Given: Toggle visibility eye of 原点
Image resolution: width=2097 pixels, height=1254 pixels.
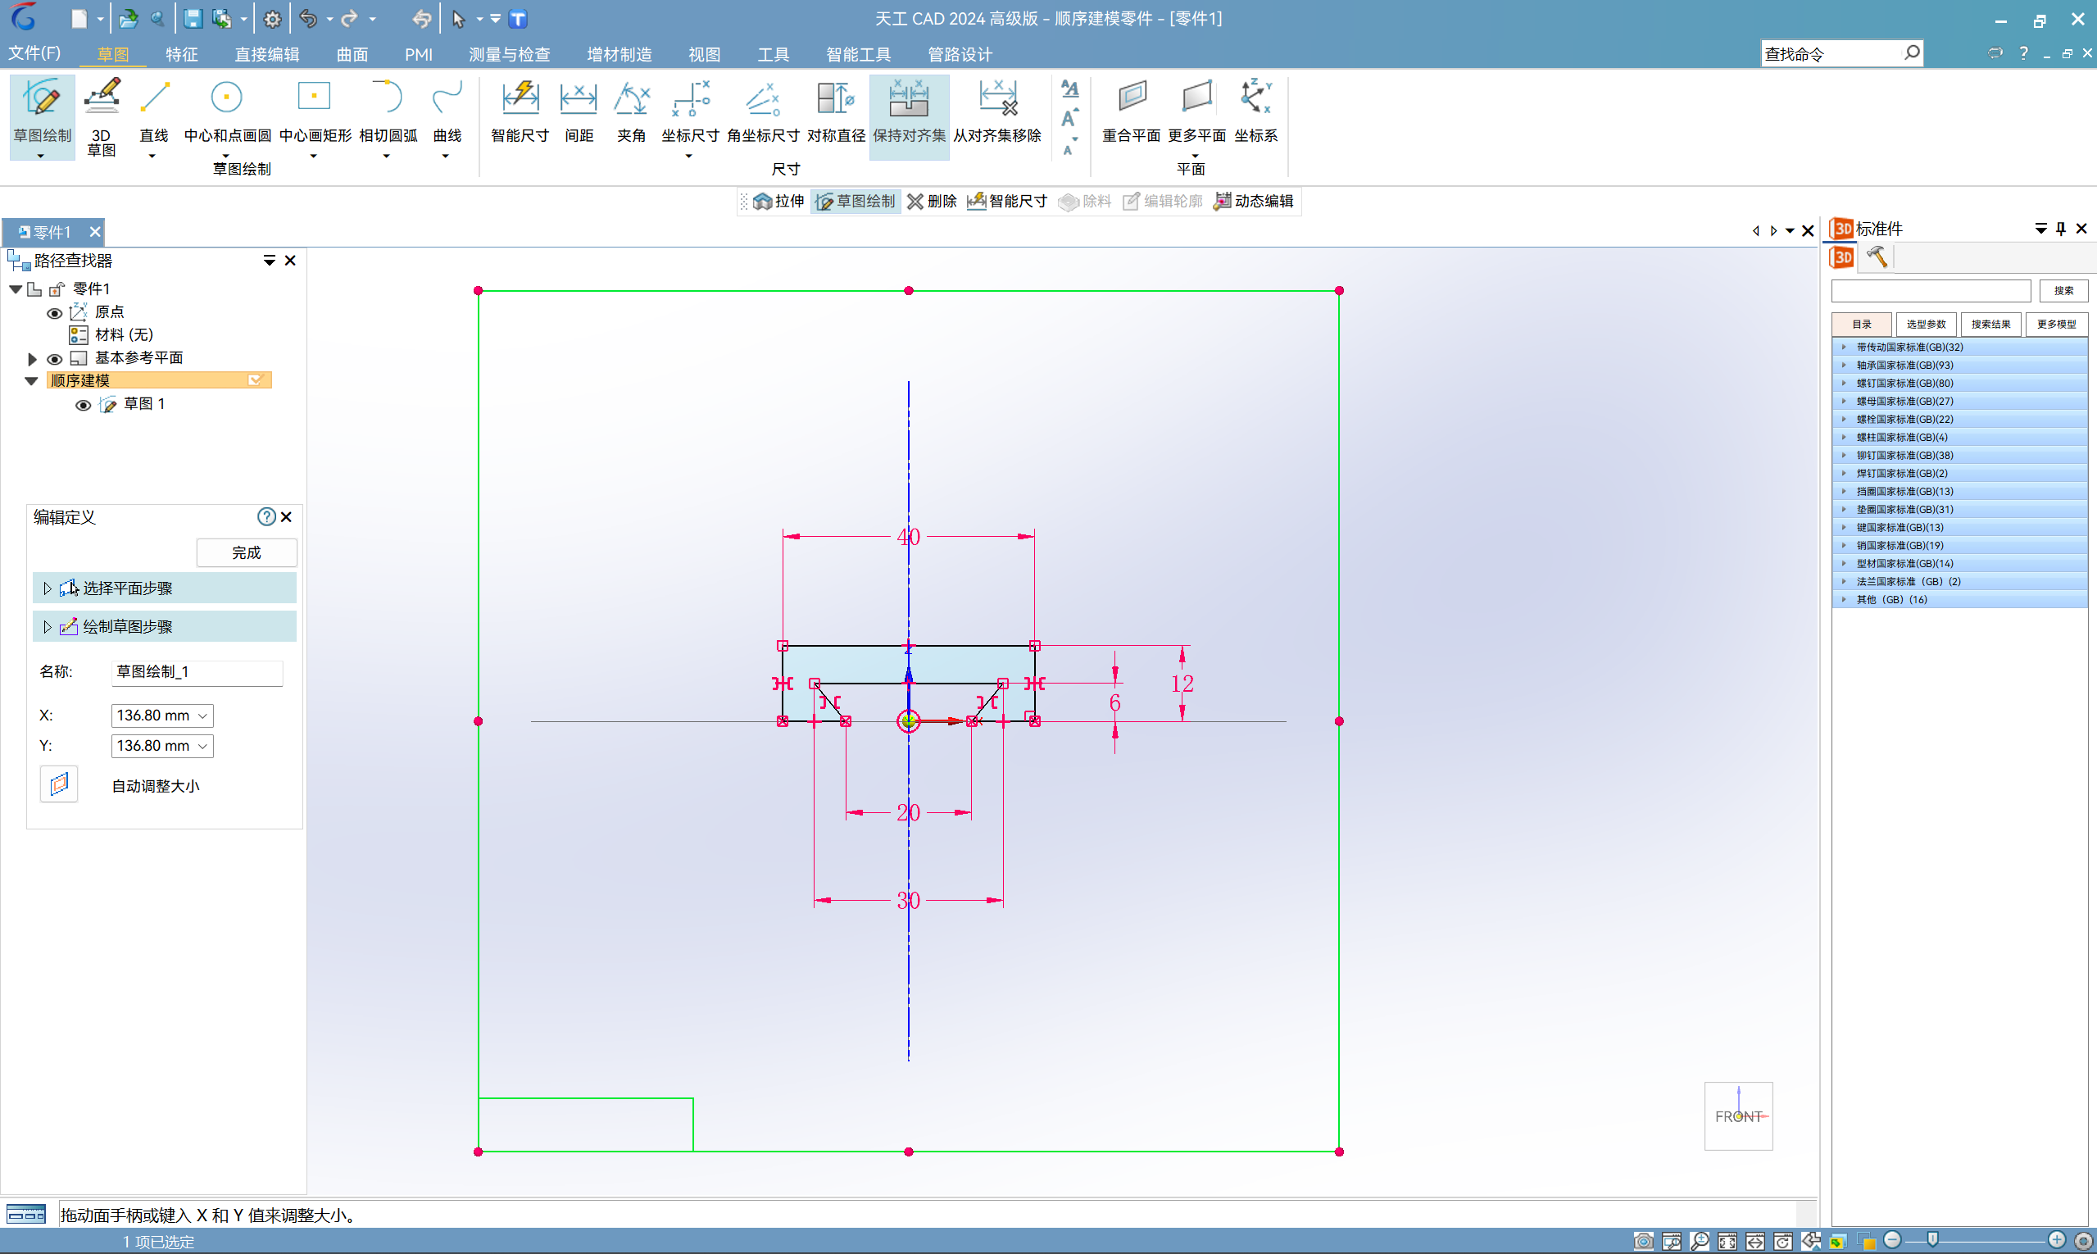Looking at the screenshot, I should point(55,313).
